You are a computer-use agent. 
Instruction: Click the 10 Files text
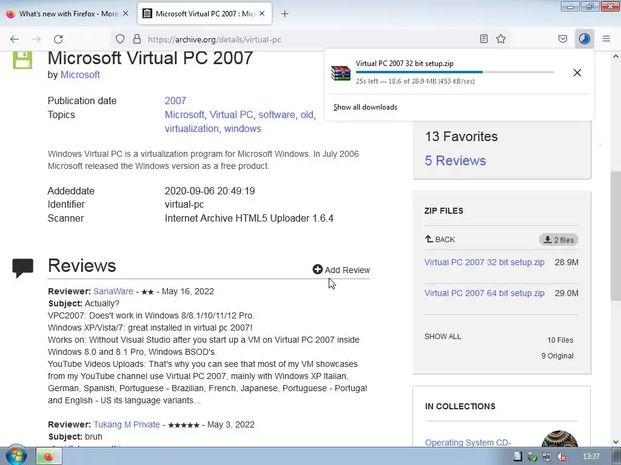point(560,340)
